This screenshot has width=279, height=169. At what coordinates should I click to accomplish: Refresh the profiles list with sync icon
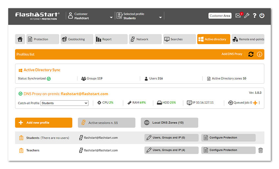pos(251,54)
